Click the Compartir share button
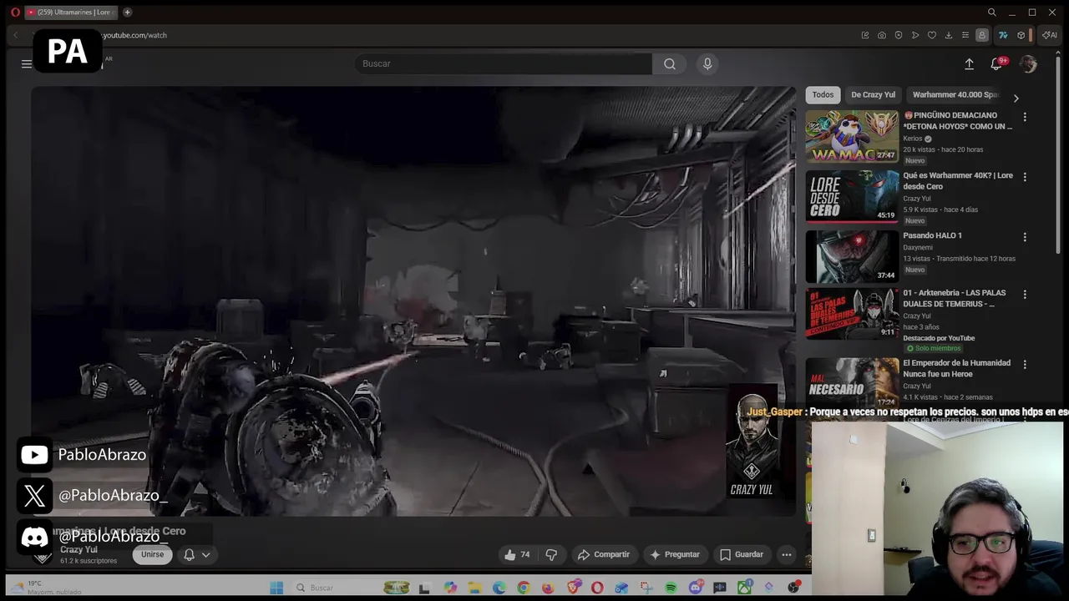The height and width of the screenshot is (601, 1069). coord(604,554)
